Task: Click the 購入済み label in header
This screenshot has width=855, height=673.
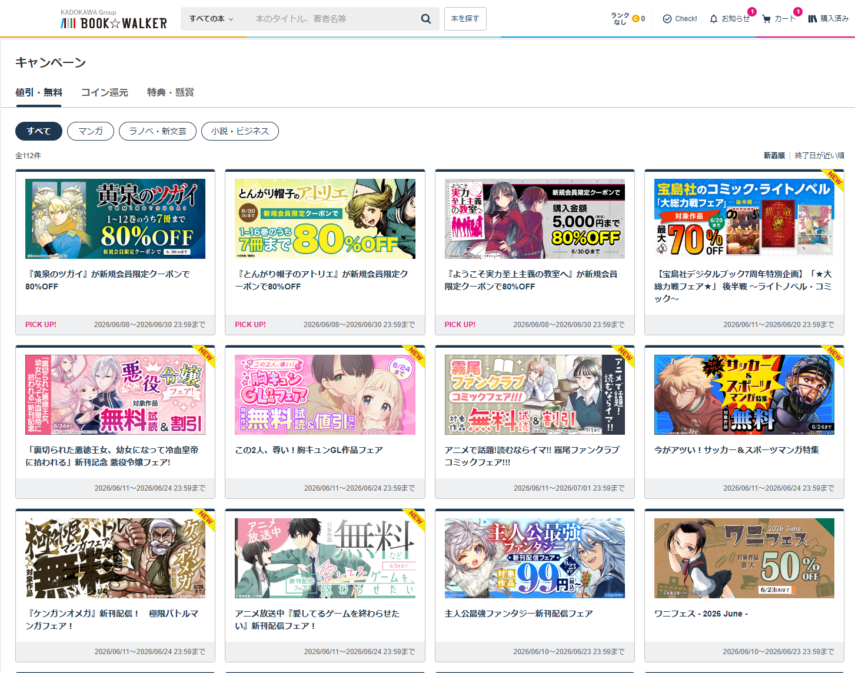Action: coord(834,19)
